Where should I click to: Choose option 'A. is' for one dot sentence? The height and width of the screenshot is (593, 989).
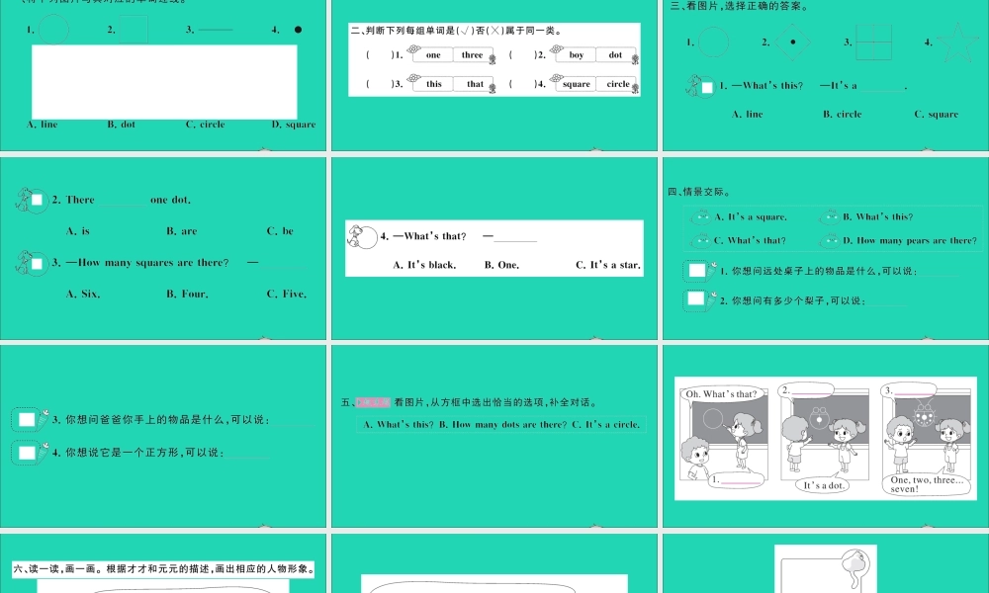coord(78,231)
